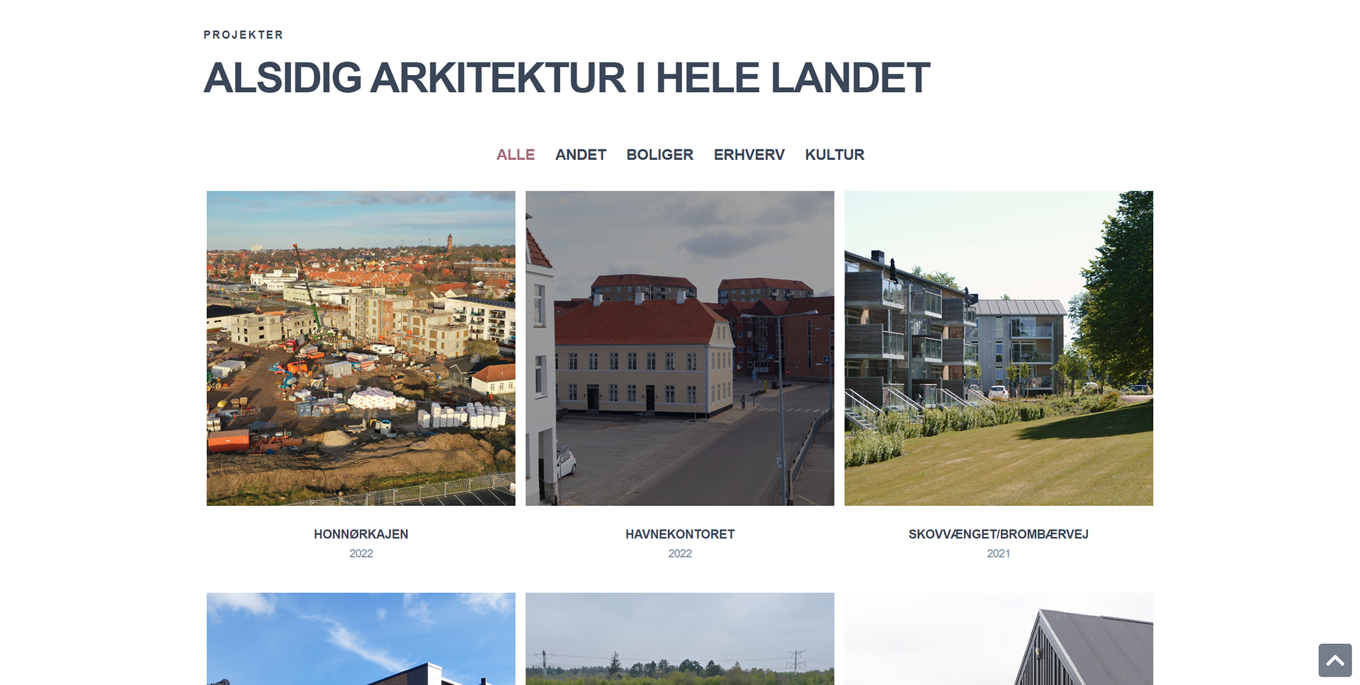This screenshot has height=685, width=1360.
Task: Go to SKOVVÆNGET/BROMBÆRVEJ project page
Action: [x=999, y=534]
